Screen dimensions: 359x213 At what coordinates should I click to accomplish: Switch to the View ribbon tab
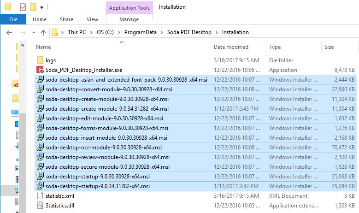(92, 19)
